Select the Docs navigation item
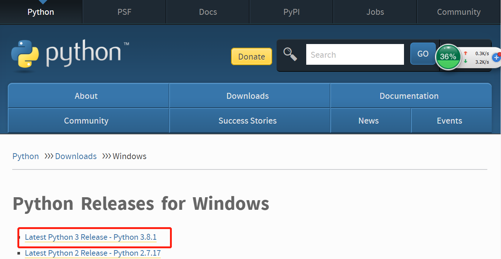501x259 pixels. point(208,12)
